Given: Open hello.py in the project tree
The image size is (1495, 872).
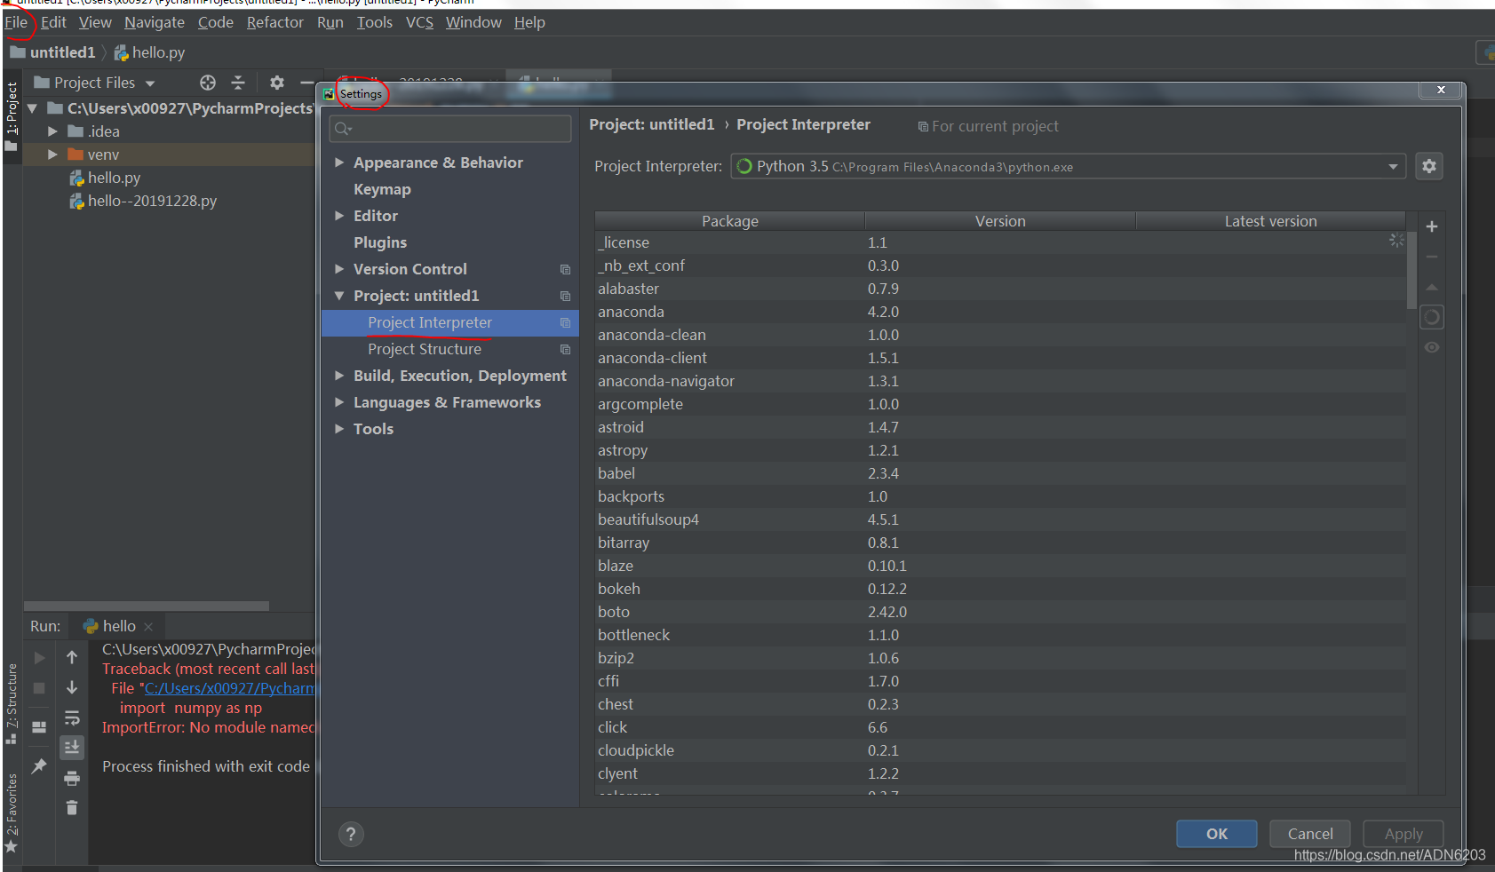Looking at the screenshot, I should click(114, 178).
